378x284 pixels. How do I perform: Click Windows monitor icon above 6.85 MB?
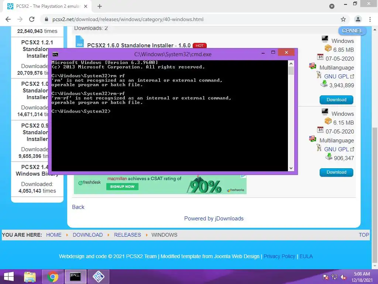(325, 39)
